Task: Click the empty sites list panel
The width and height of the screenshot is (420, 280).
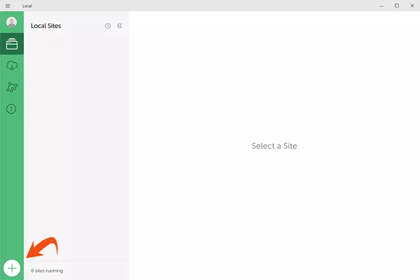Action: point(76,141)
